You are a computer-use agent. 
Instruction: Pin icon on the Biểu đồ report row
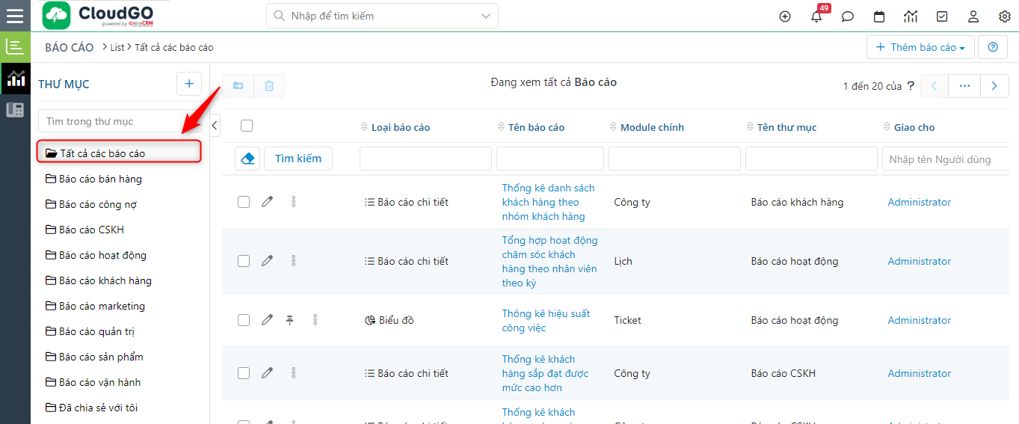tap(290, 320)
